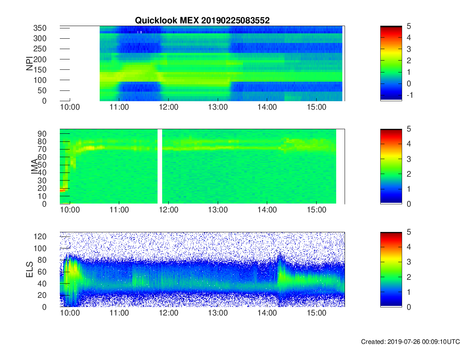Click the IMA panel color scale bar
Image resolution: width=460 pixels, height=345 pixels.
391,166
